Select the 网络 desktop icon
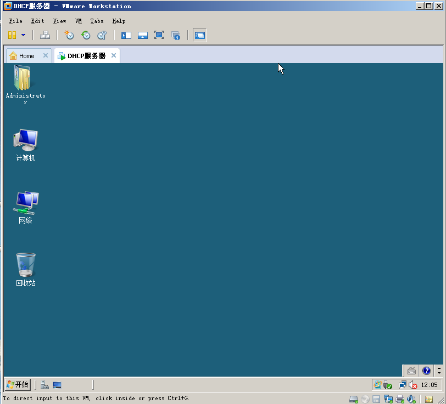Screen dimensions: 446x404 pyautogui.click(x=25, y=208)
